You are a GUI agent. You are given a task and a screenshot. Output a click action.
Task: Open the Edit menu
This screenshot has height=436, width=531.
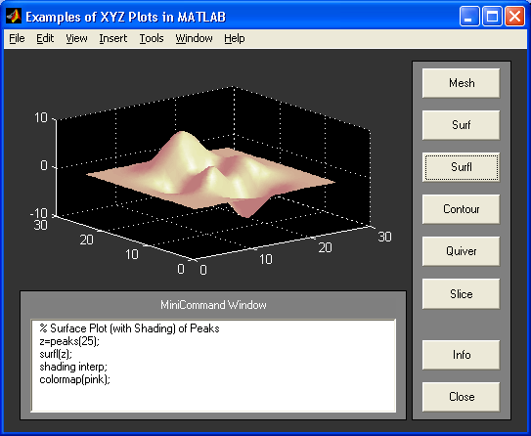coord(45,38)
